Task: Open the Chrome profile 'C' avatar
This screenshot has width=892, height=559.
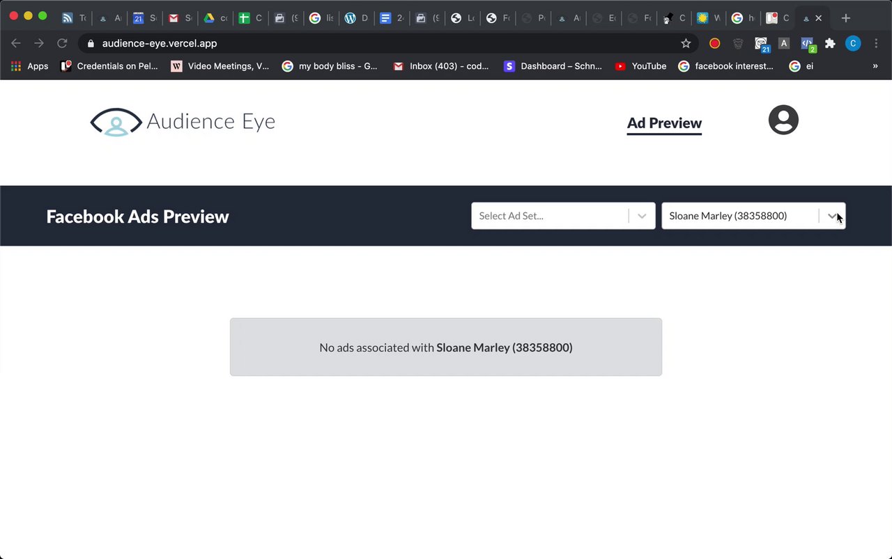Action: tap(853, 43)
